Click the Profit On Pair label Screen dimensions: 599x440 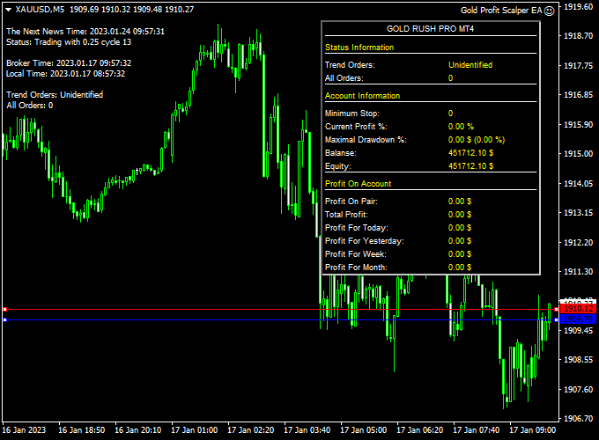(x=351, y=202)
